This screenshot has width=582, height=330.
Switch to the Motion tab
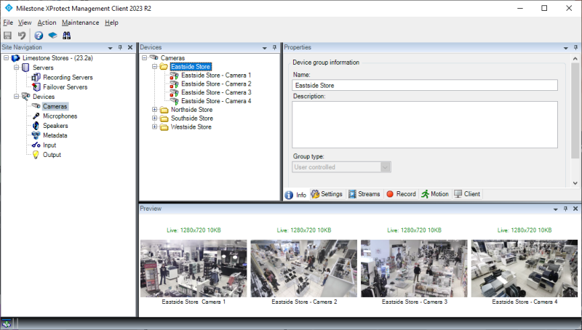tap(435, 194)
